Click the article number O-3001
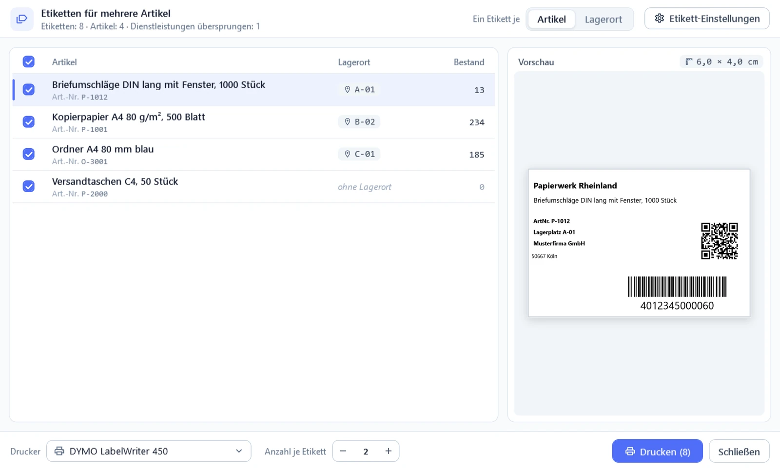 click(94, 161)
